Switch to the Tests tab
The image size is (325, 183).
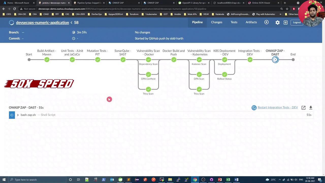(234, 22)
